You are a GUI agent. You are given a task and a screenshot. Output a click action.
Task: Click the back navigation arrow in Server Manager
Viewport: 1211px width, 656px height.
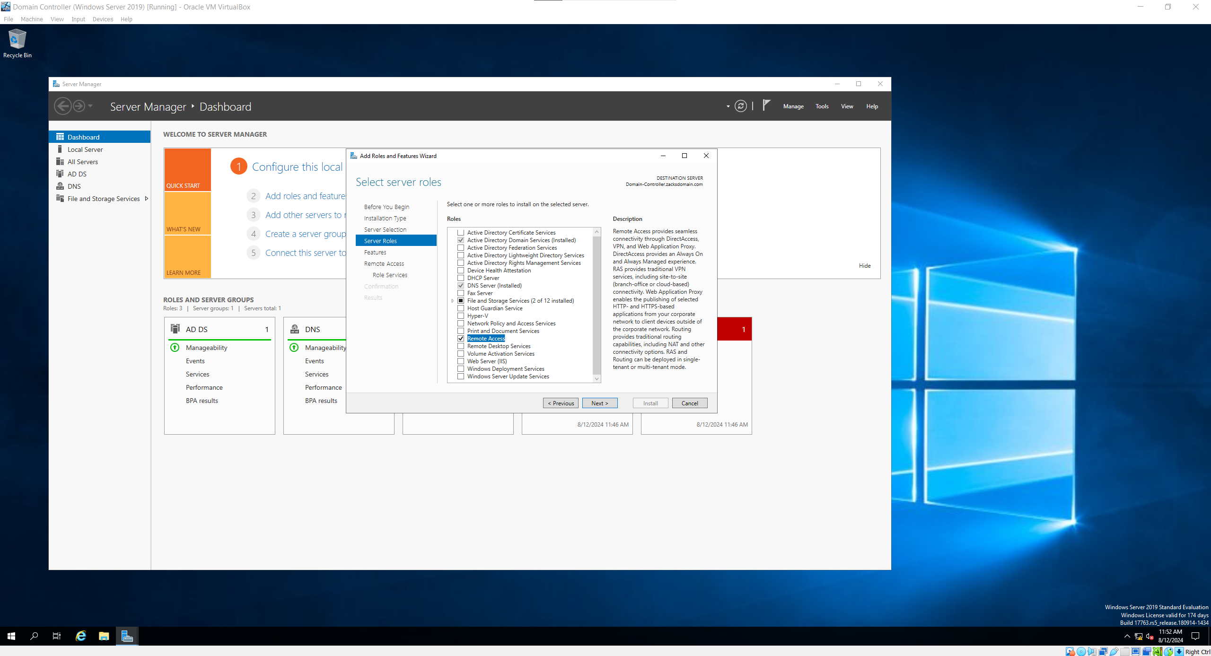coord(63,106)
